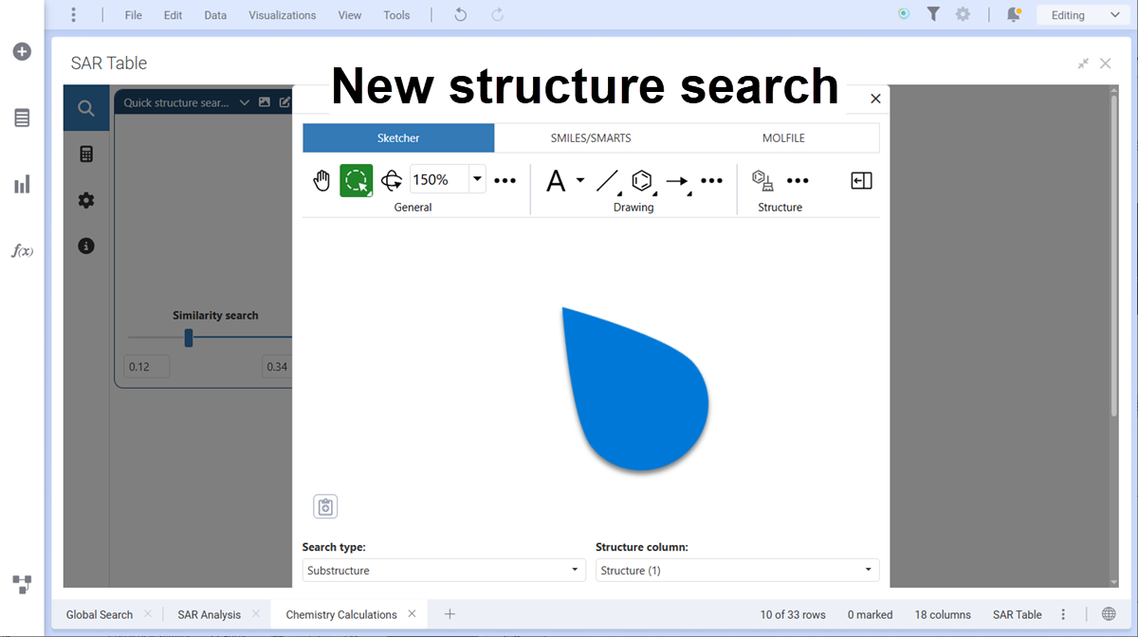
Task: Select the reaction arrow tool
Action: point(677,180)
